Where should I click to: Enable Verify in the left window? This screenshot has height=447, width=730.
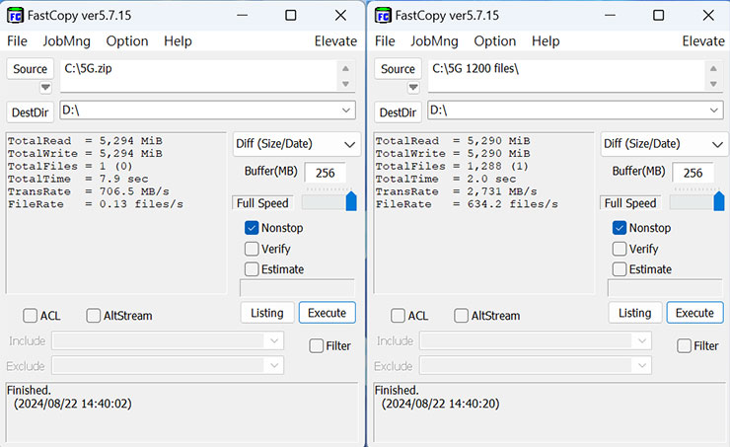(252, 249)
